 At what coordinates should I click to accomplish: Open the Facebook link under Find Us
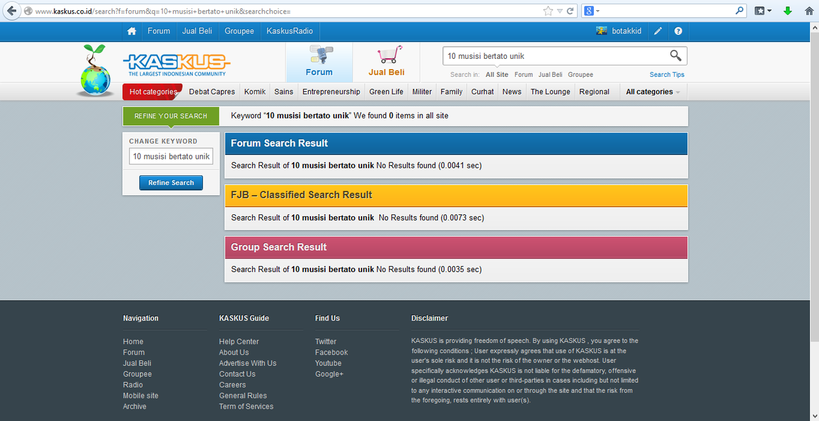pos(331,353)
